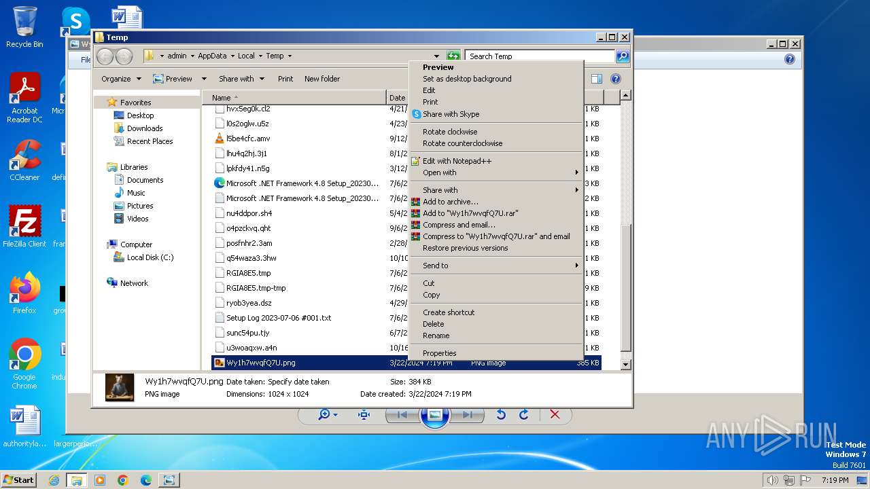Image resolution: width=870 pixels, height=489 pixels.
Task: Click the image thumbnail in details pane
Action: pos(120,387)
